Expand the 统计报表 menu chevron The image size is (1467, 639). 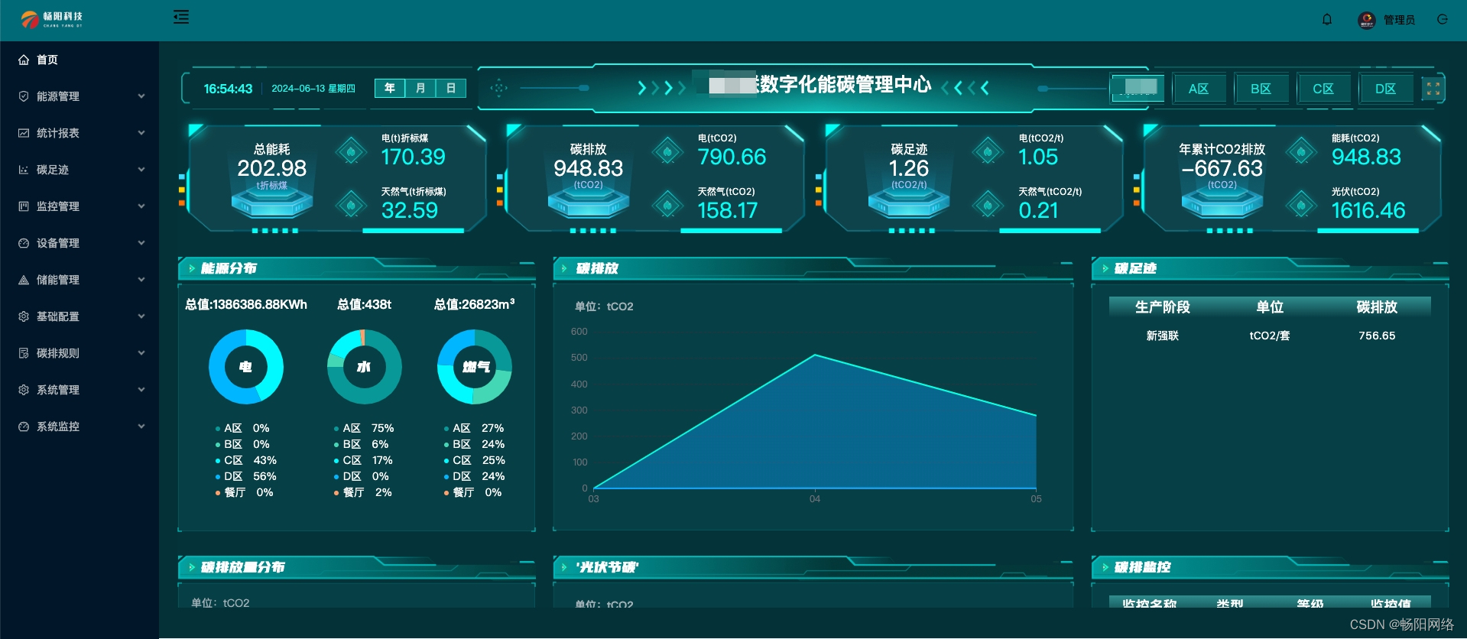pos(141,133)
